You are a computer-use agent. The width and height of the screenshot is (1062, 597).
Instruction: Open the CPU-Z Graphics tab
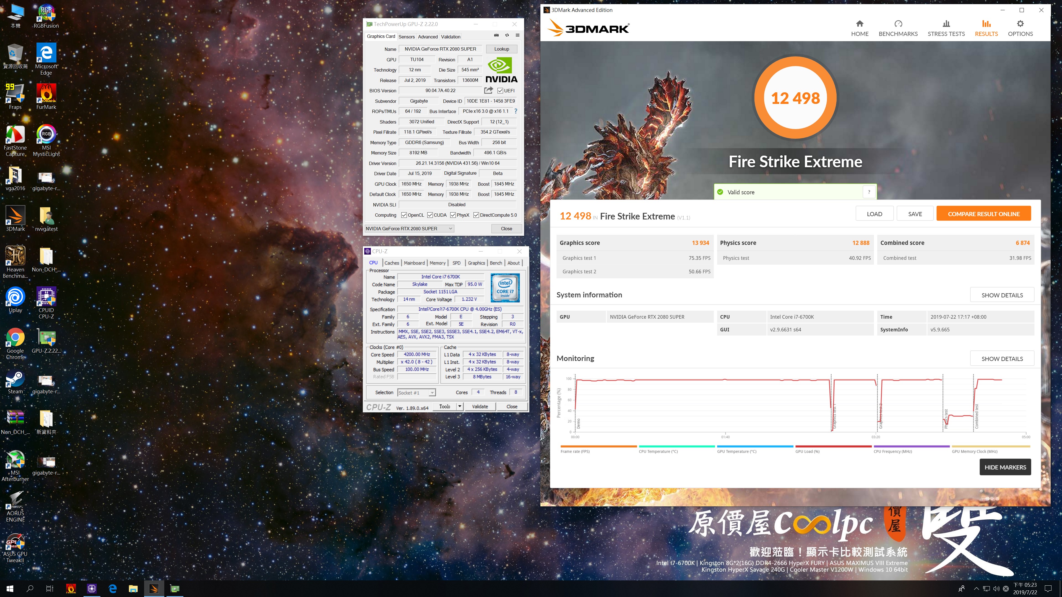click(x=476, y=263)
